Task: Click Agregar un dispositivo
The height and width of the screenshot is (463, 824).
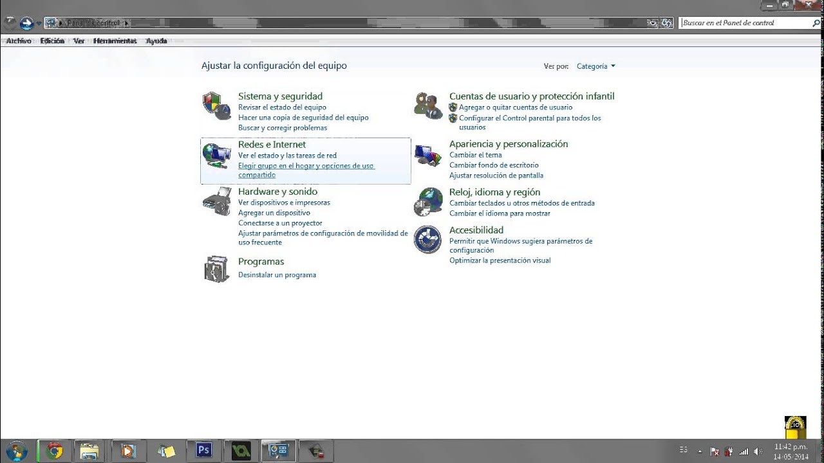Action: pyautogui.click(x=274, y=213)
